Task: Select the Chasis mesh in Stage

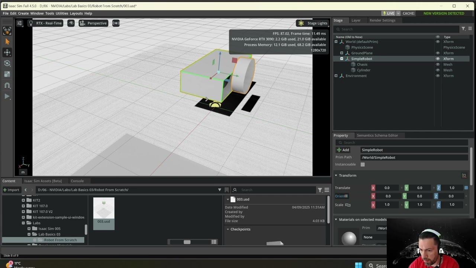Action: click(x=362, y=64)
